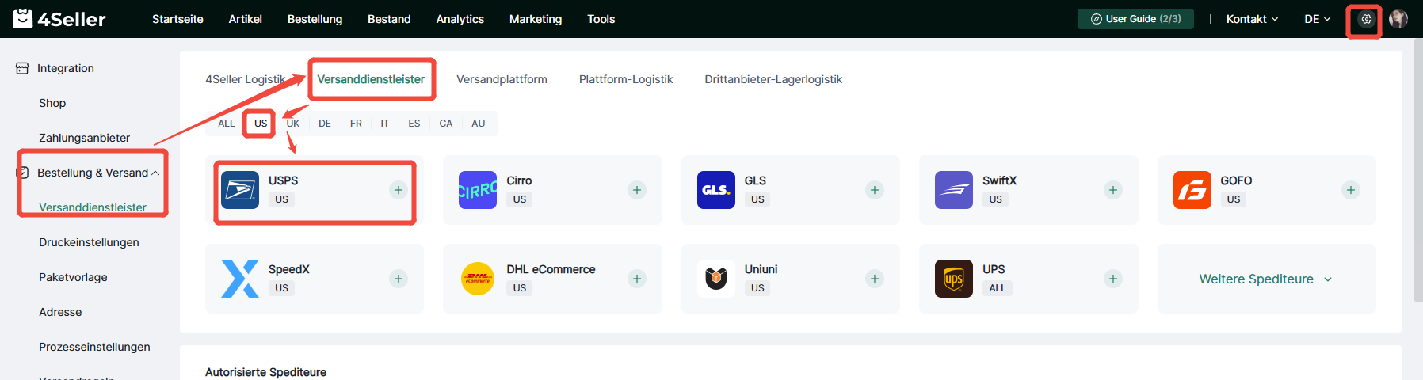Add GLS carrier with plus icon

tap(875, 190)
